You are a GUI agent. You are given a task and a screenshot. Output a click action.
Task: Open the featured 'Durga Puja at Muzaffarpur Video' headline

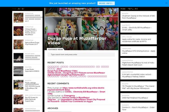click(77, 41)
